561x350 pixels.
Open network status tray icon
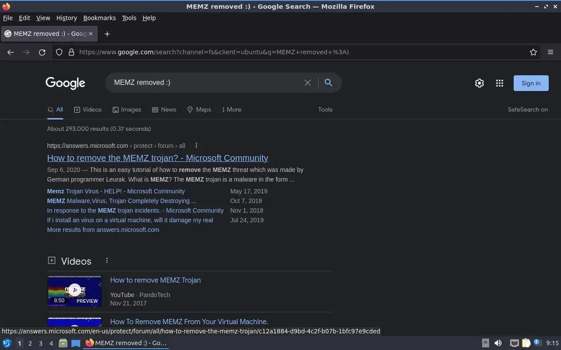[514, 343]
